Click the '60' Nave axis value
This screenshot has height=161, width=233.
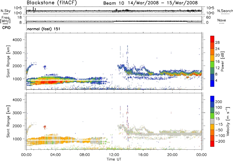click(x=208, y=17)
